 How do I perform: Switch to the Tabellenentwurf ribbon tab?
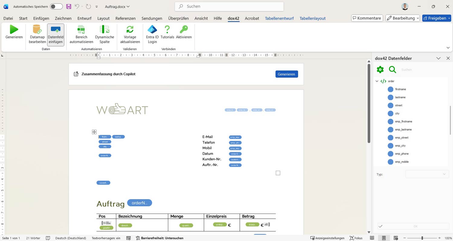pos(279,18)
